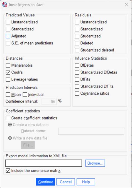
Task: Tick the DfBetas checkbox
Action: click(x=77, y=65)
